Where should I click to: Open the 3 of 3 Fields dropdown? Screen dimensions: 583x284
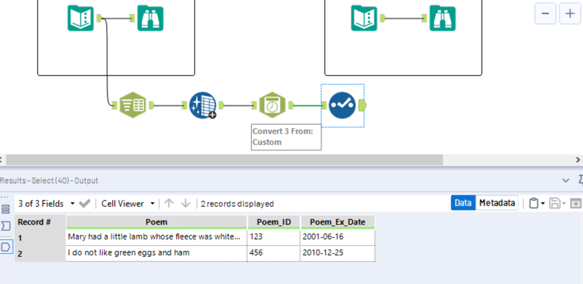tap(72, 204)
